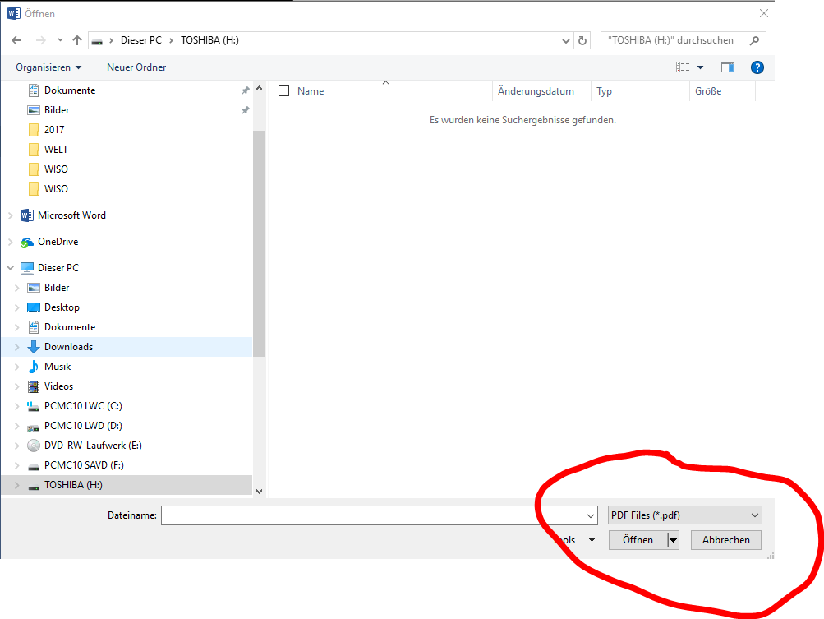
Task: Click the forward navigation arrow
Action: pos(40,40)
